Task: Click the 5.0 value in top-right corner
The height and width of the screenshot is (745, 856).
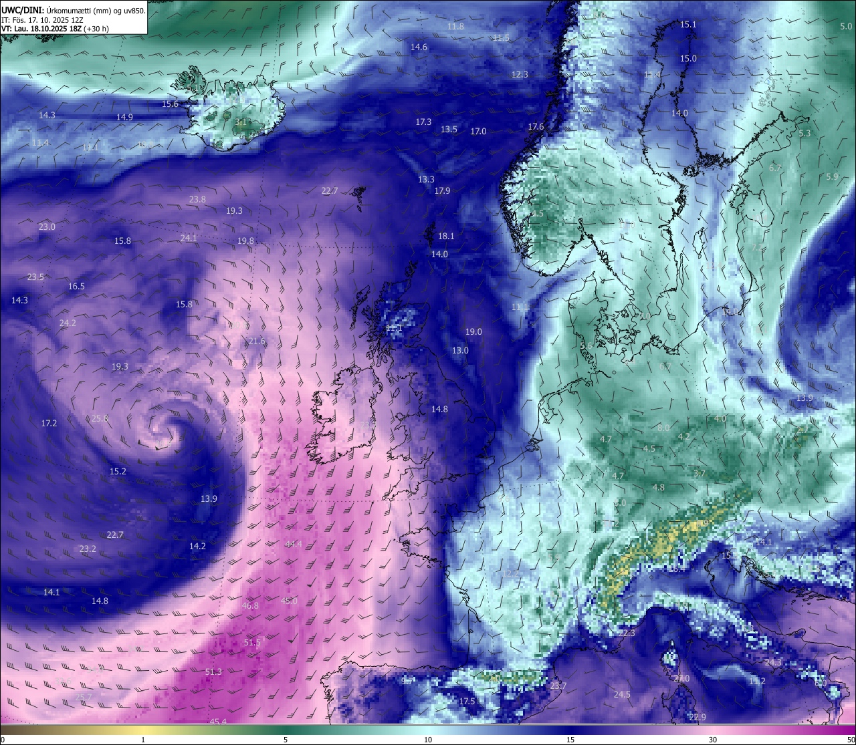Action: pos(846,26)
